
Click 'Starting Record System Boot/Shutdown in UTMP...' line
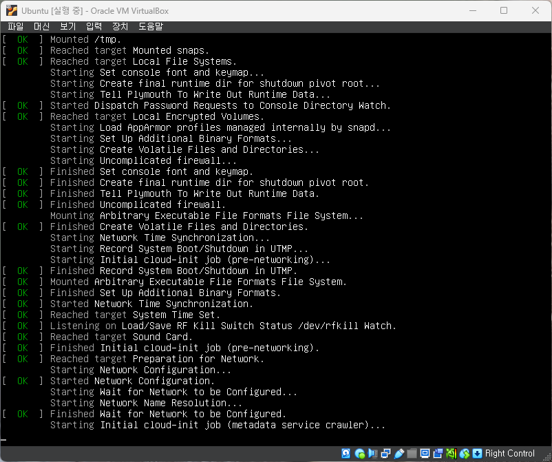(179, 249)
